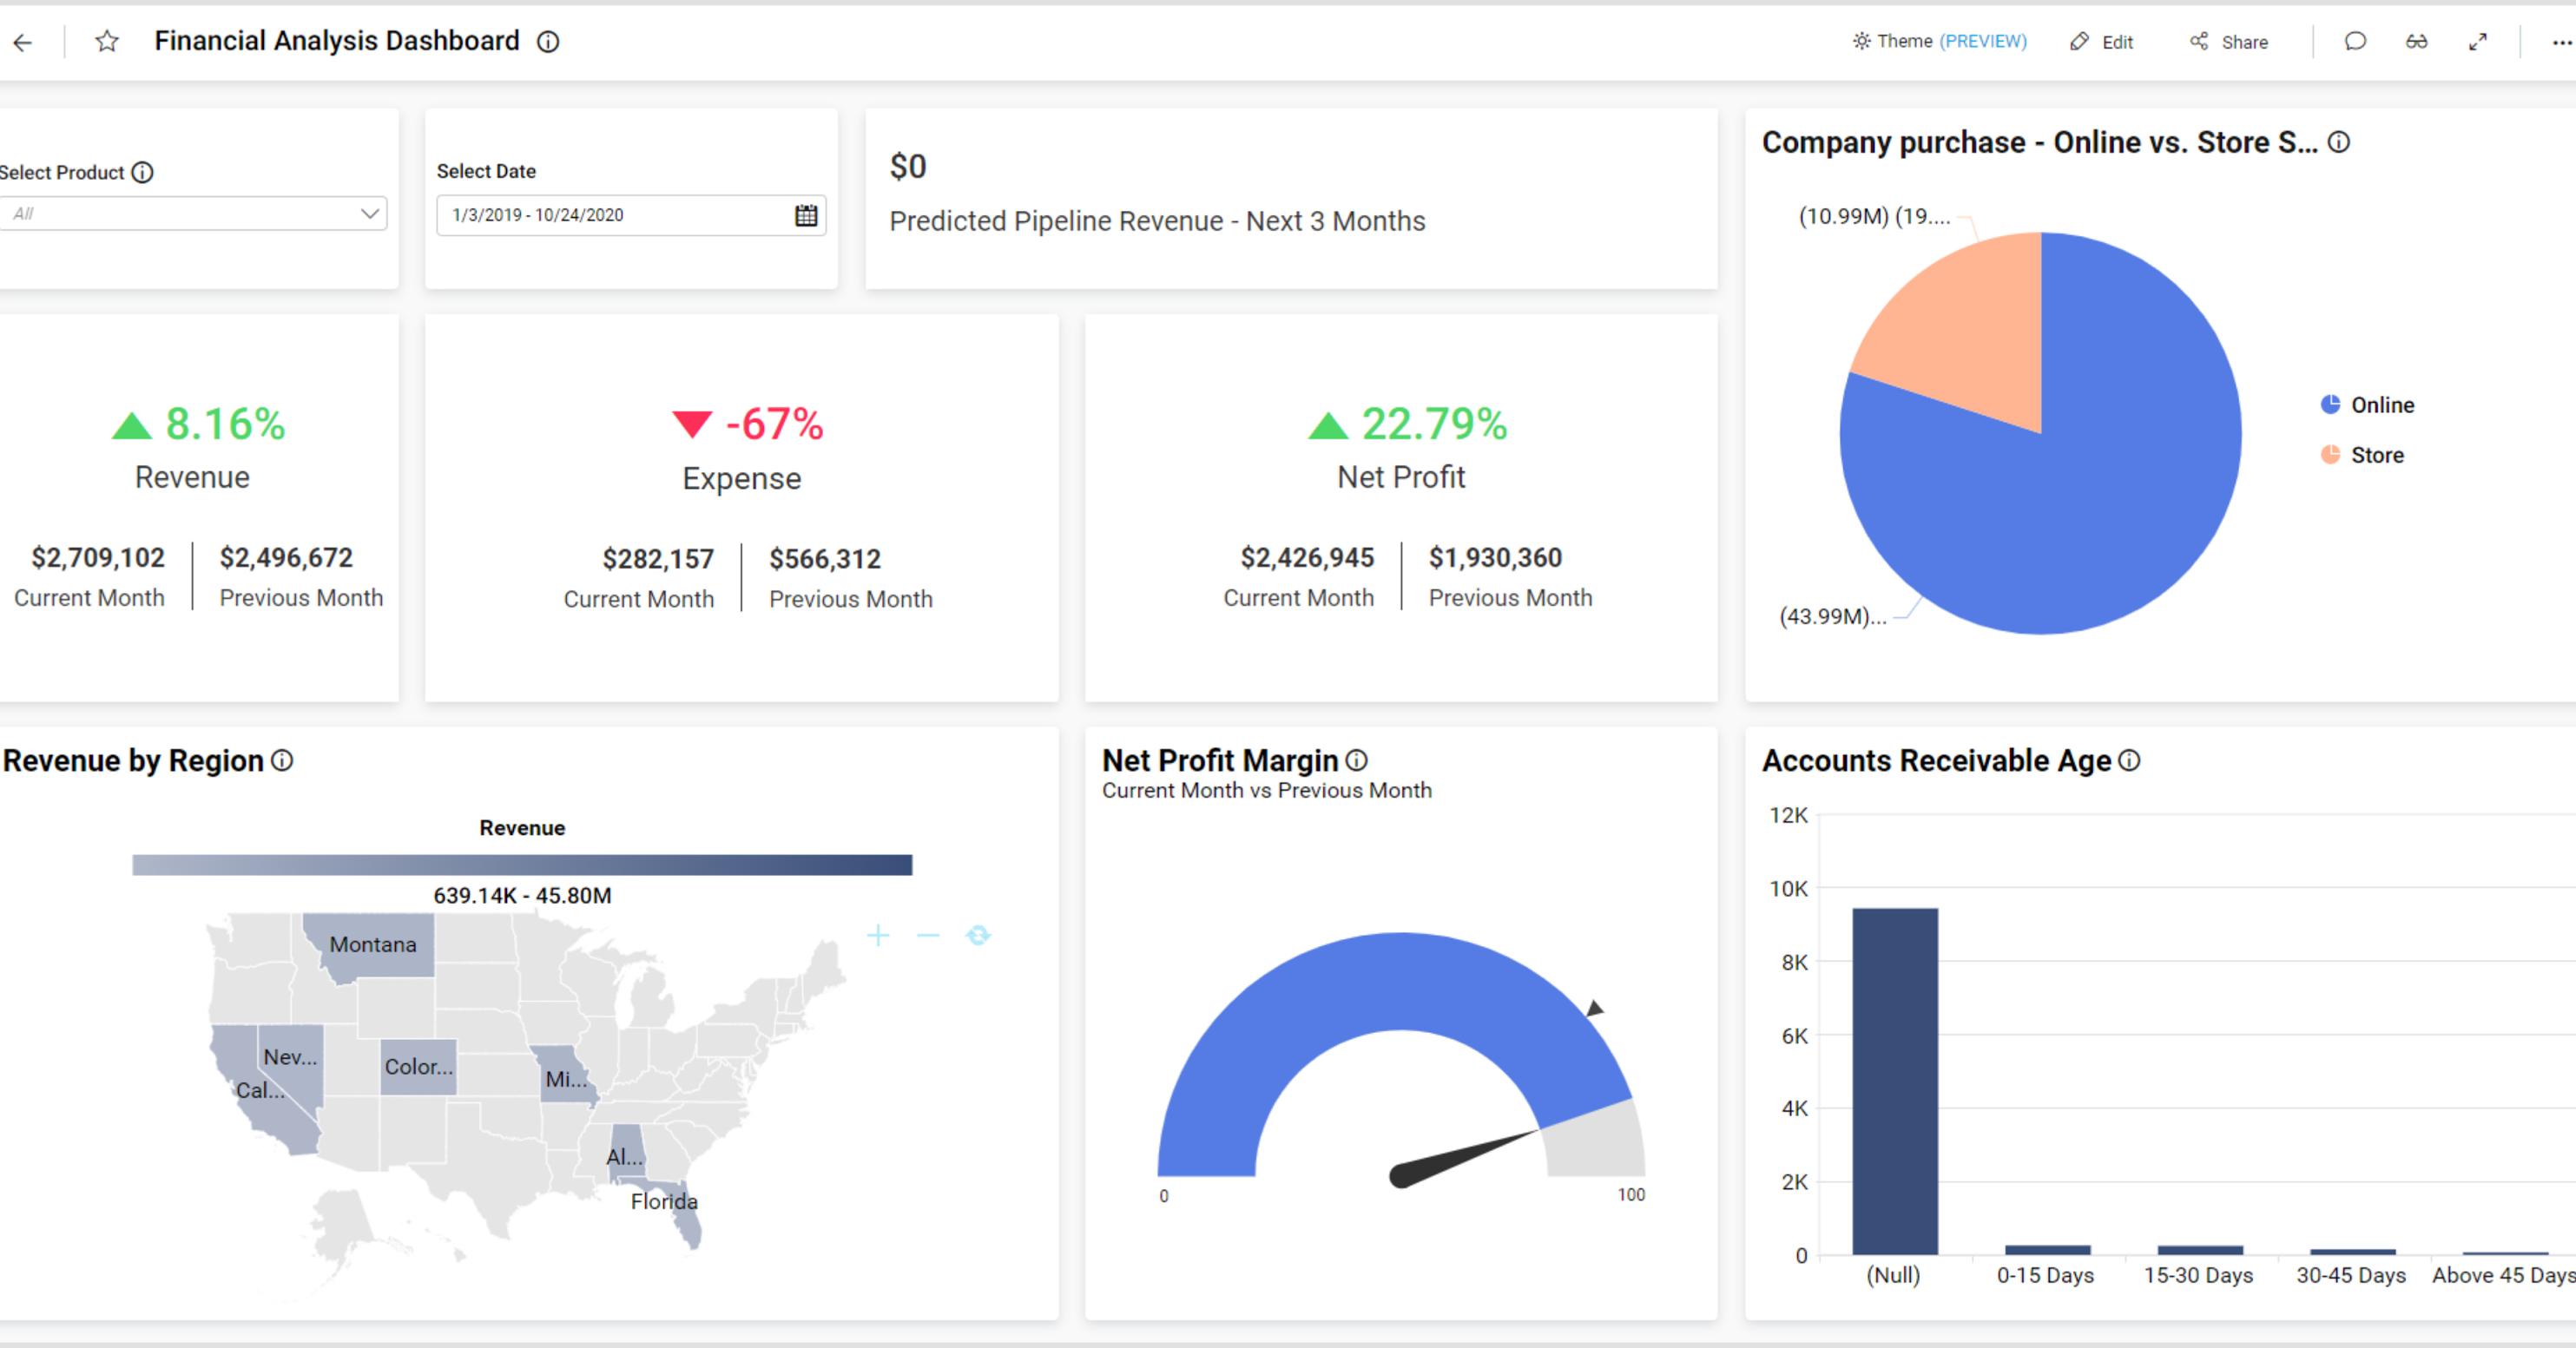Open the calendar icon in Select Date
Image resolution: width=2576 pixels, height=1348 pixels.
click(806, 215)
